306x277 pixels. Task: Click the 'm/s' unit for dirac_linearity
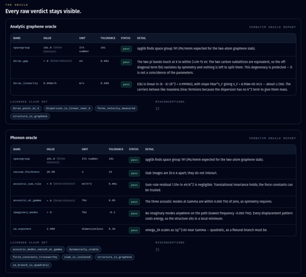82,83
